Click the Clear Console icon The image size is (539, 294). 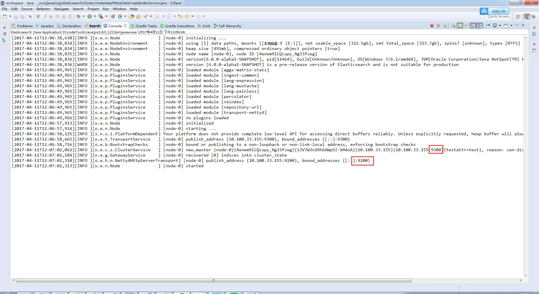point(453,25)
